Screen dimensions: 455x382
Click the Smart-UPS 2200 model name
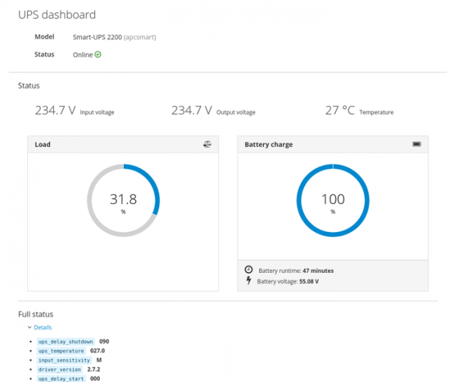click(x=97, y=36)
